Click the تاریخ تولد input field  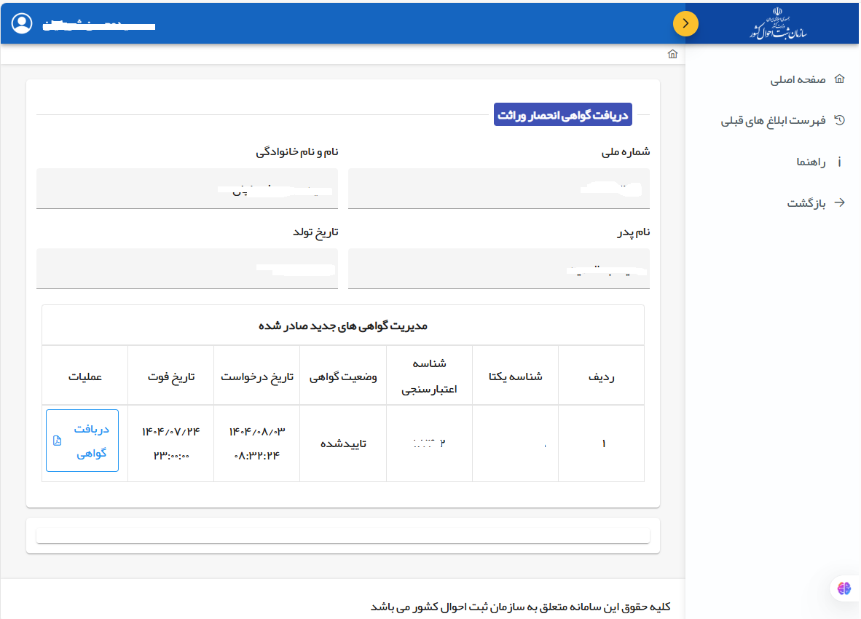[x=186, y=269]
